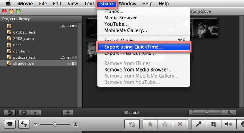Viewport: 244px width, 133px height.
Task: Open the View menu
Action: tap(73, 3)
